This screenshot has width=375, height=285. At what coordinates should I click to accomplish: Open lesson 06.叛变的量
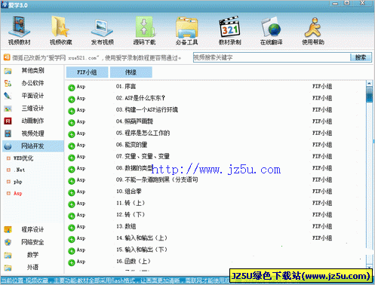(131, 145)
